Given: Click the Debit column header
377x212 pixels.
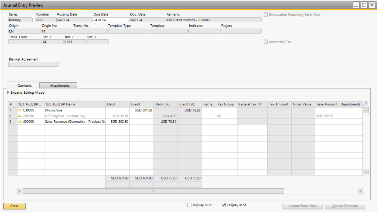Looking at the screenshot, I should point(118,104).
